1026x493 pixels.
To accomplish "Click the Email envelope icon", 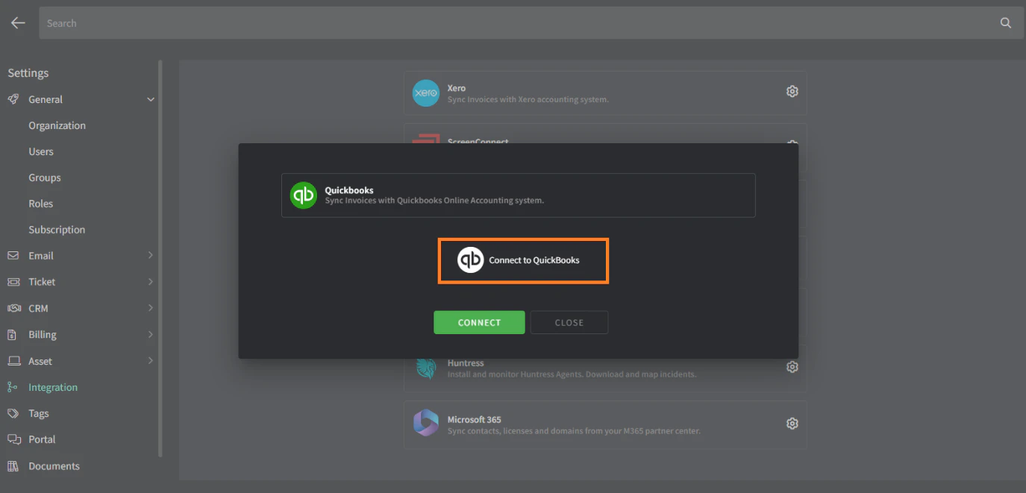I will pos(13,255).
